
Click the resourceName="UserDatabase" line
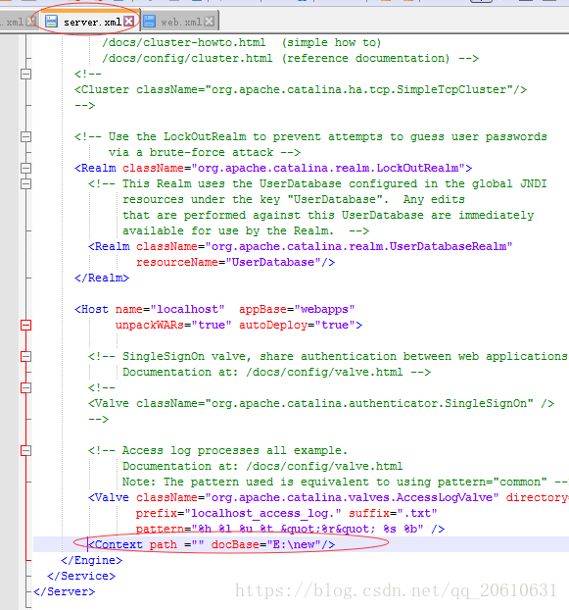(235, 262)
